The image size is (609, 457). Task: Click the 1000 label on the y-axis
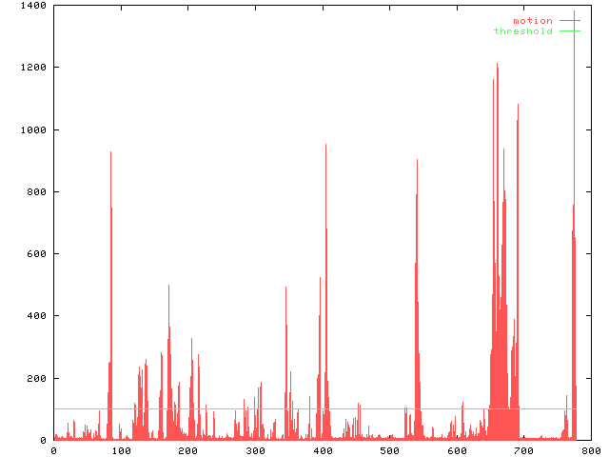click(x=34, y=129)
